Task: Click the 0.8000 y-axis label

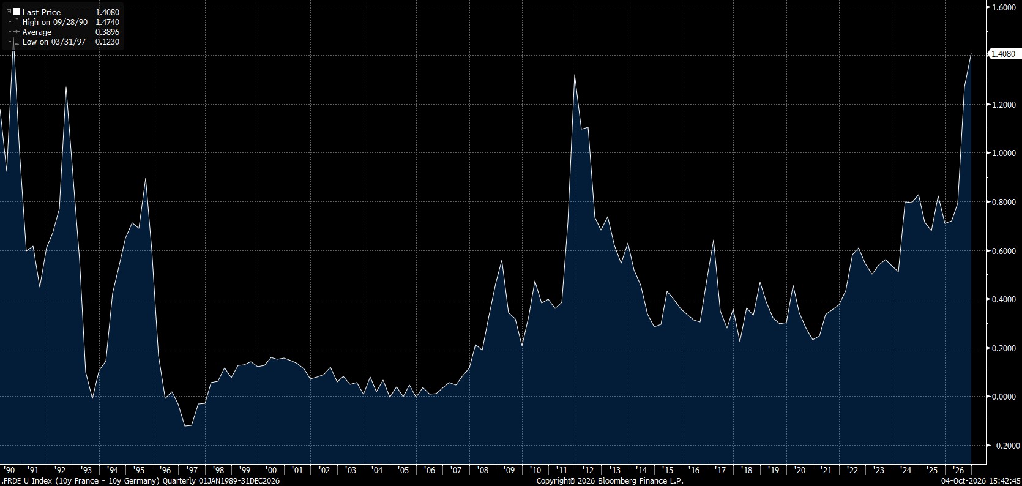Action: pyautogui.click(x=1004, y=202)
